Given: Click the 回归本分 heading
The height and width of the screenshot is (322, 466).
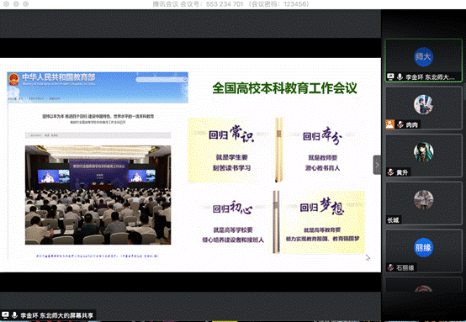Looking at the screenshot, I should tap(322, 135).
